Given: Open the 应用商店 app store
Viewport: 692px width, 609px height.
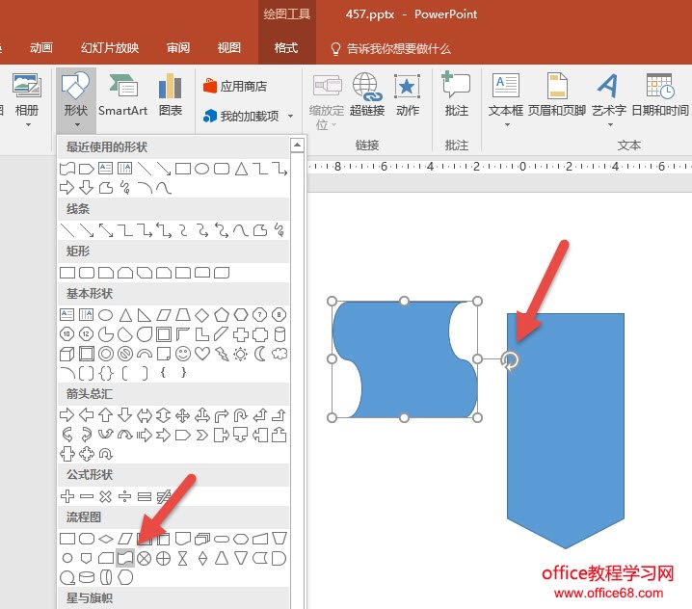Looking at the screenshot, I should (235, 87).
